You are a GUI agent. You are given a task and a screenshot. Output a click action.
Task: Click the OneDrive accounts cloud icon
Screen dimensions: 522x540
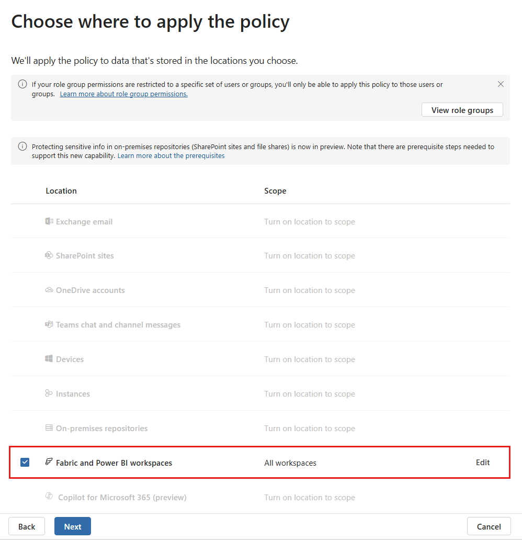coord(49,290)
